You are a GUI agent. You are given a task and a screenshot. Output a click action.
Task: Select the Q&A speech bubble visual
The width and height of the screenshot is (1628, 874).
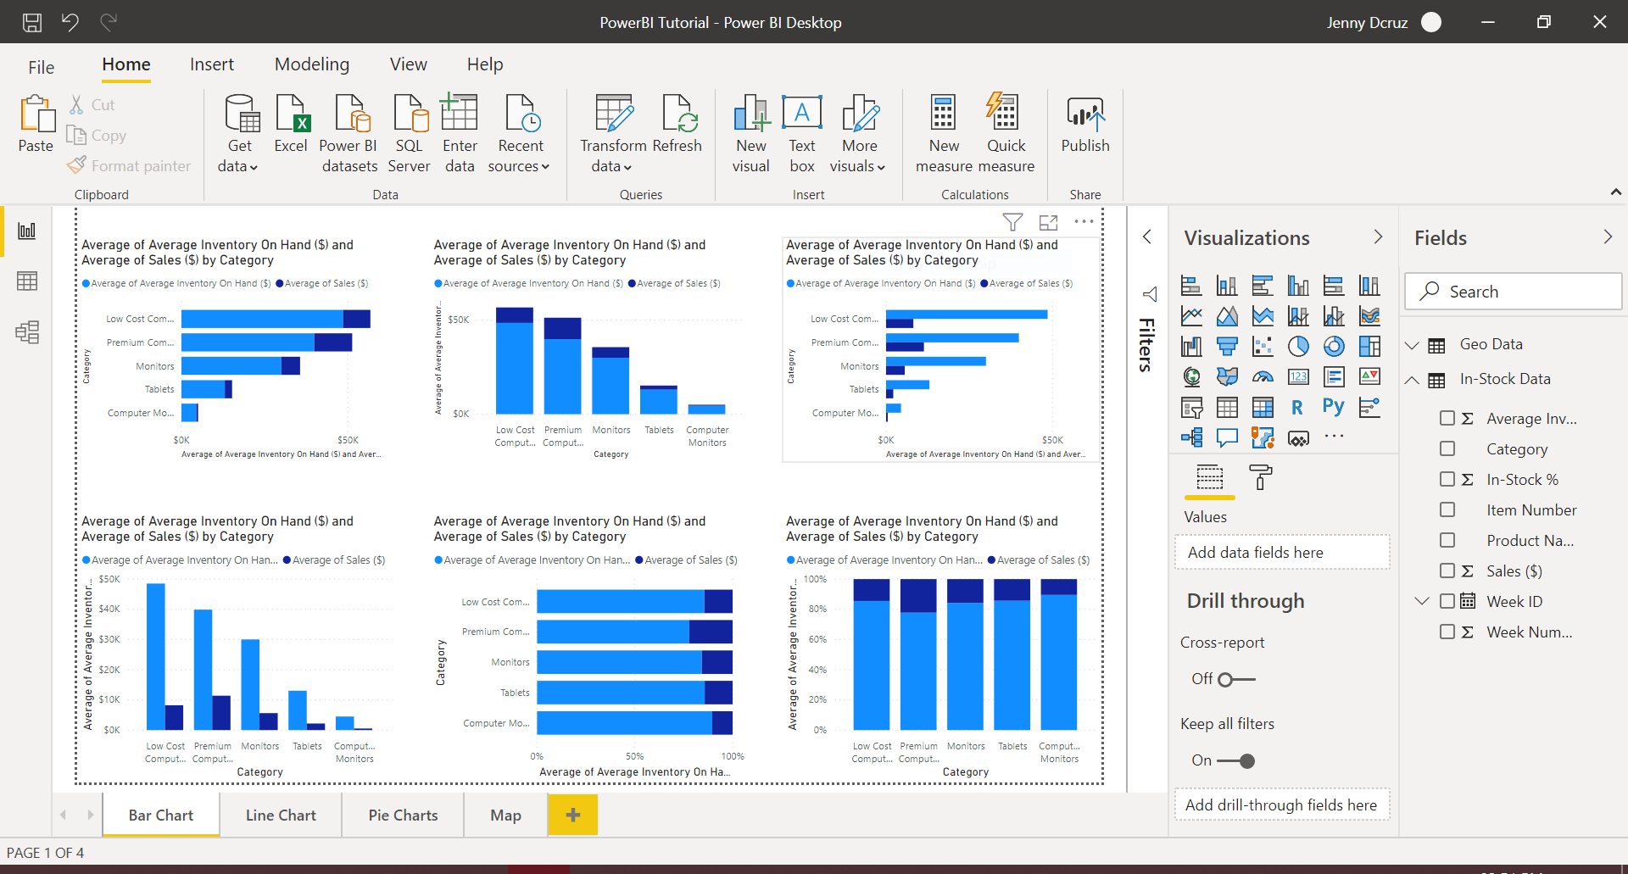click(1227, 437)
